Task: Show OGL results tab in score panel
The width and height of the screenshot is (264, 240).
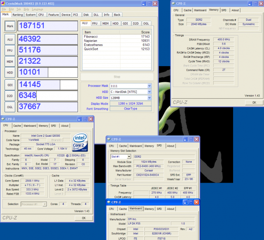Action: coord(146,24)
